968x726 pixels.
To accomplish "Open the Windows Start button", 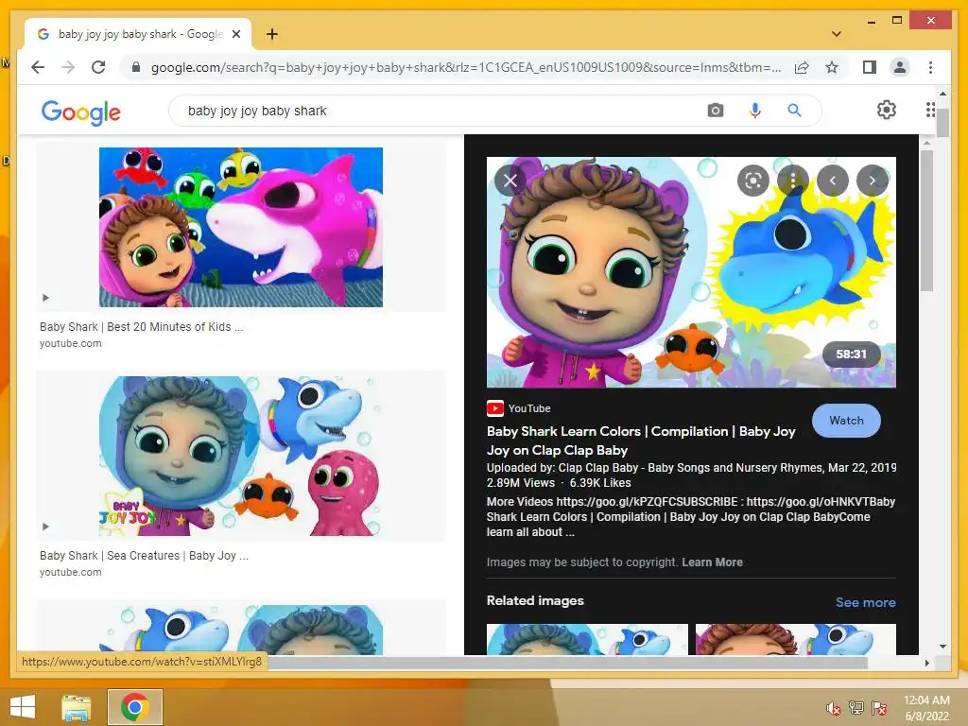I will click(x=23, y=707).
